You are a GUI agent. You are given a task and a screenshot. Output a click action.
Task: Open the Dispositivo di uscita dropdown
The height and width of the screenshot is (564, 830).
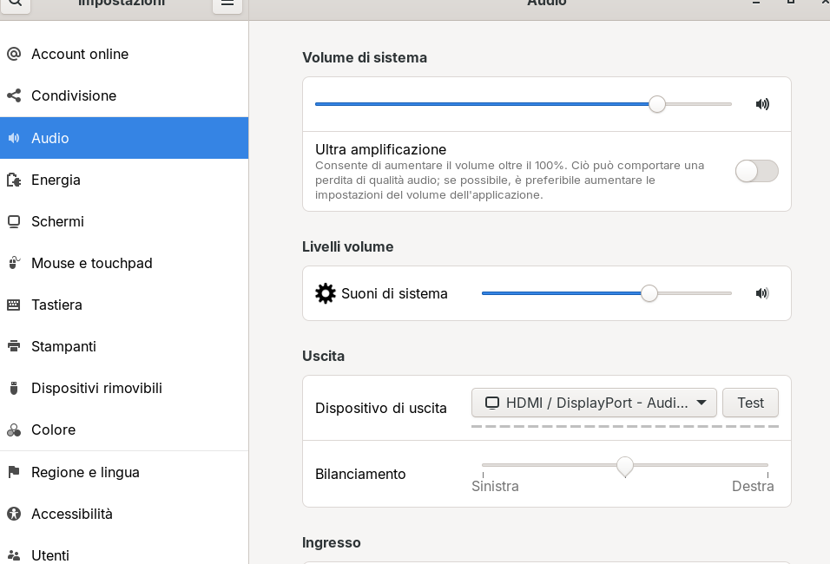pos(594,403)
